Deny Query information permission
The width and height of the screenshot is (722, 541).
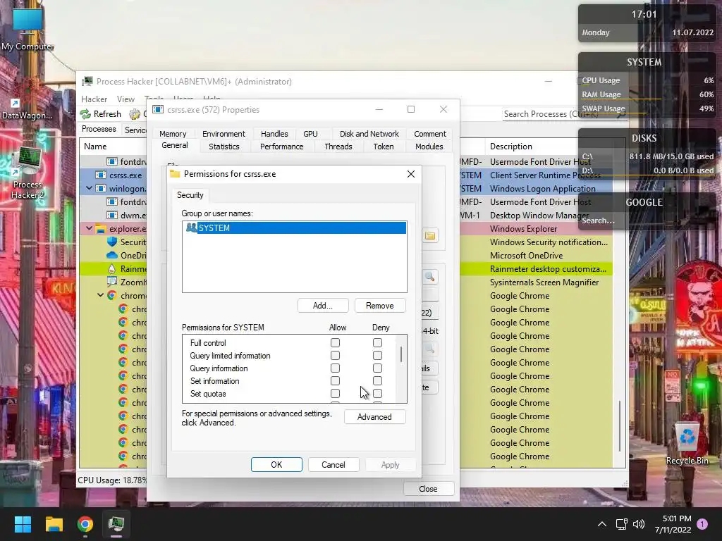[378, 368]
